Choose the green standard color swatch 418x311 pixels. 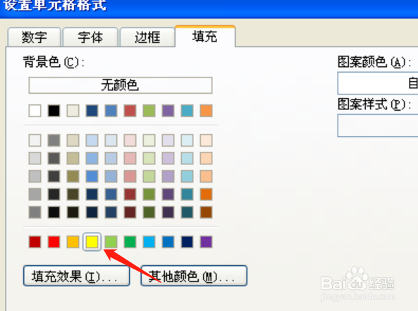click(x=130, y=242)
